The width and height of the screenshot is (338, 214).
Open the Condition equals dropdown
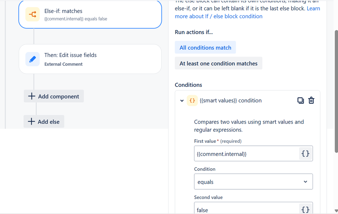pos(253,182)
